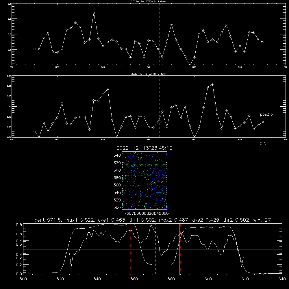This screenshot has width=289, height=289.
Task: Click the '580' x-axis label of the bottom plot
Action: [171, 279]
